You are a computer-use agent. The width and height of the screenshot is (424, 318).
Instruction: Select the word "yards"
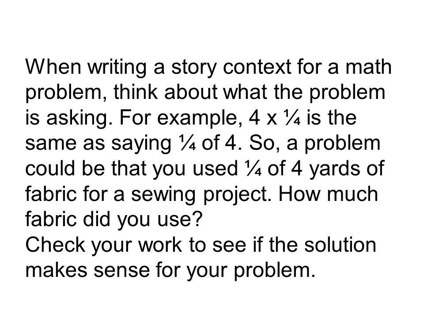point(334,170)
